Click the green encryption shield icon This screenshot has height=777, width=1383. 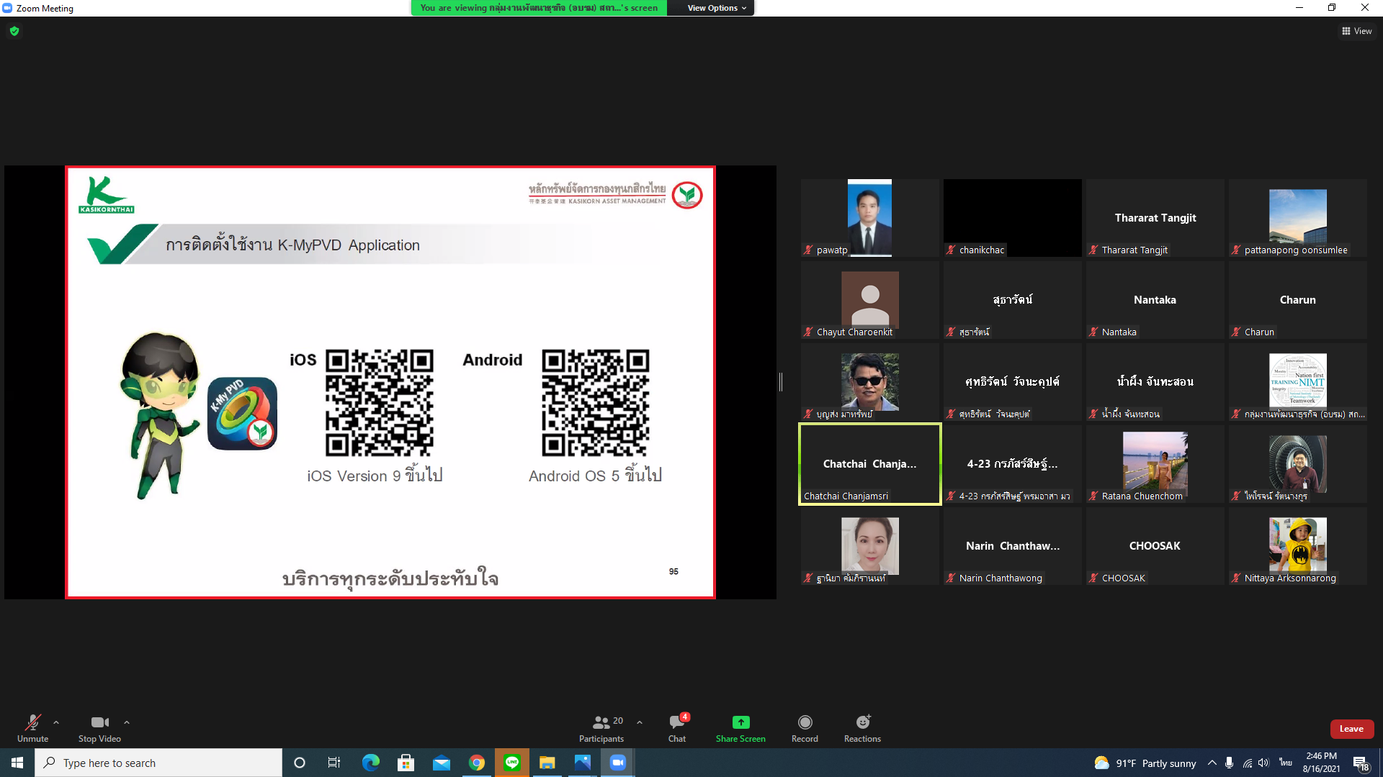14,31
